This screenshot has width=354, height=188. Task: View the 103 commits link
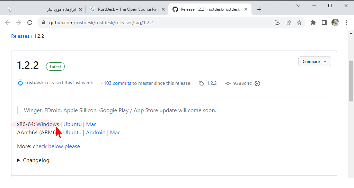click(x=117, y=83)
